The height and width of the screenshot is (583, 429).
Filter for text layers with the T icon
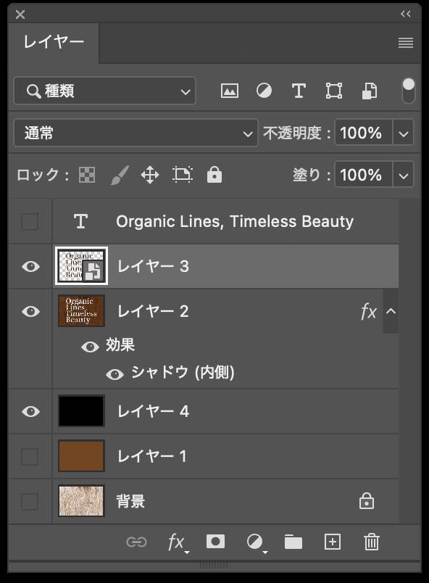click(298, 90)
